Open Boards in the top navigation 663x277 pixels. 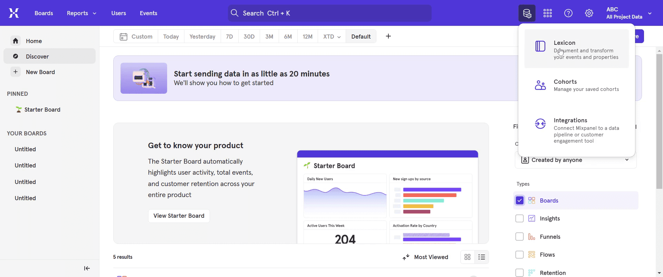(x=44, y=13)
